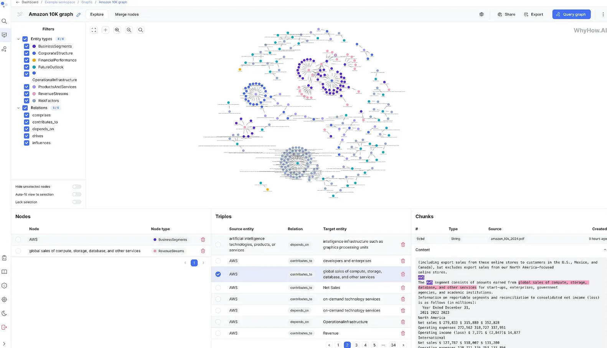Click the graph search magnifier icon
This screenshot has height=348, width=607.
coord(141,30)
